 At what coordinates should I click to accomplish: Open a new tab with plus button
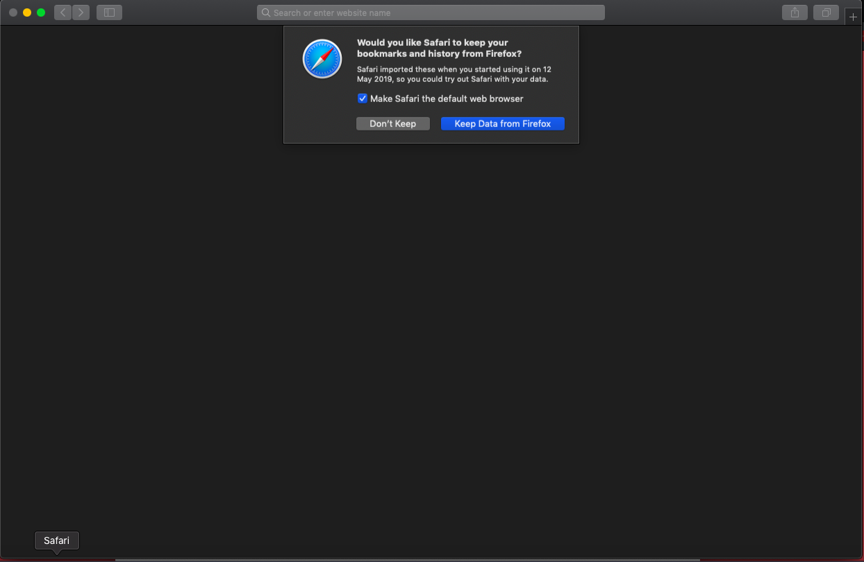point(854,17)
